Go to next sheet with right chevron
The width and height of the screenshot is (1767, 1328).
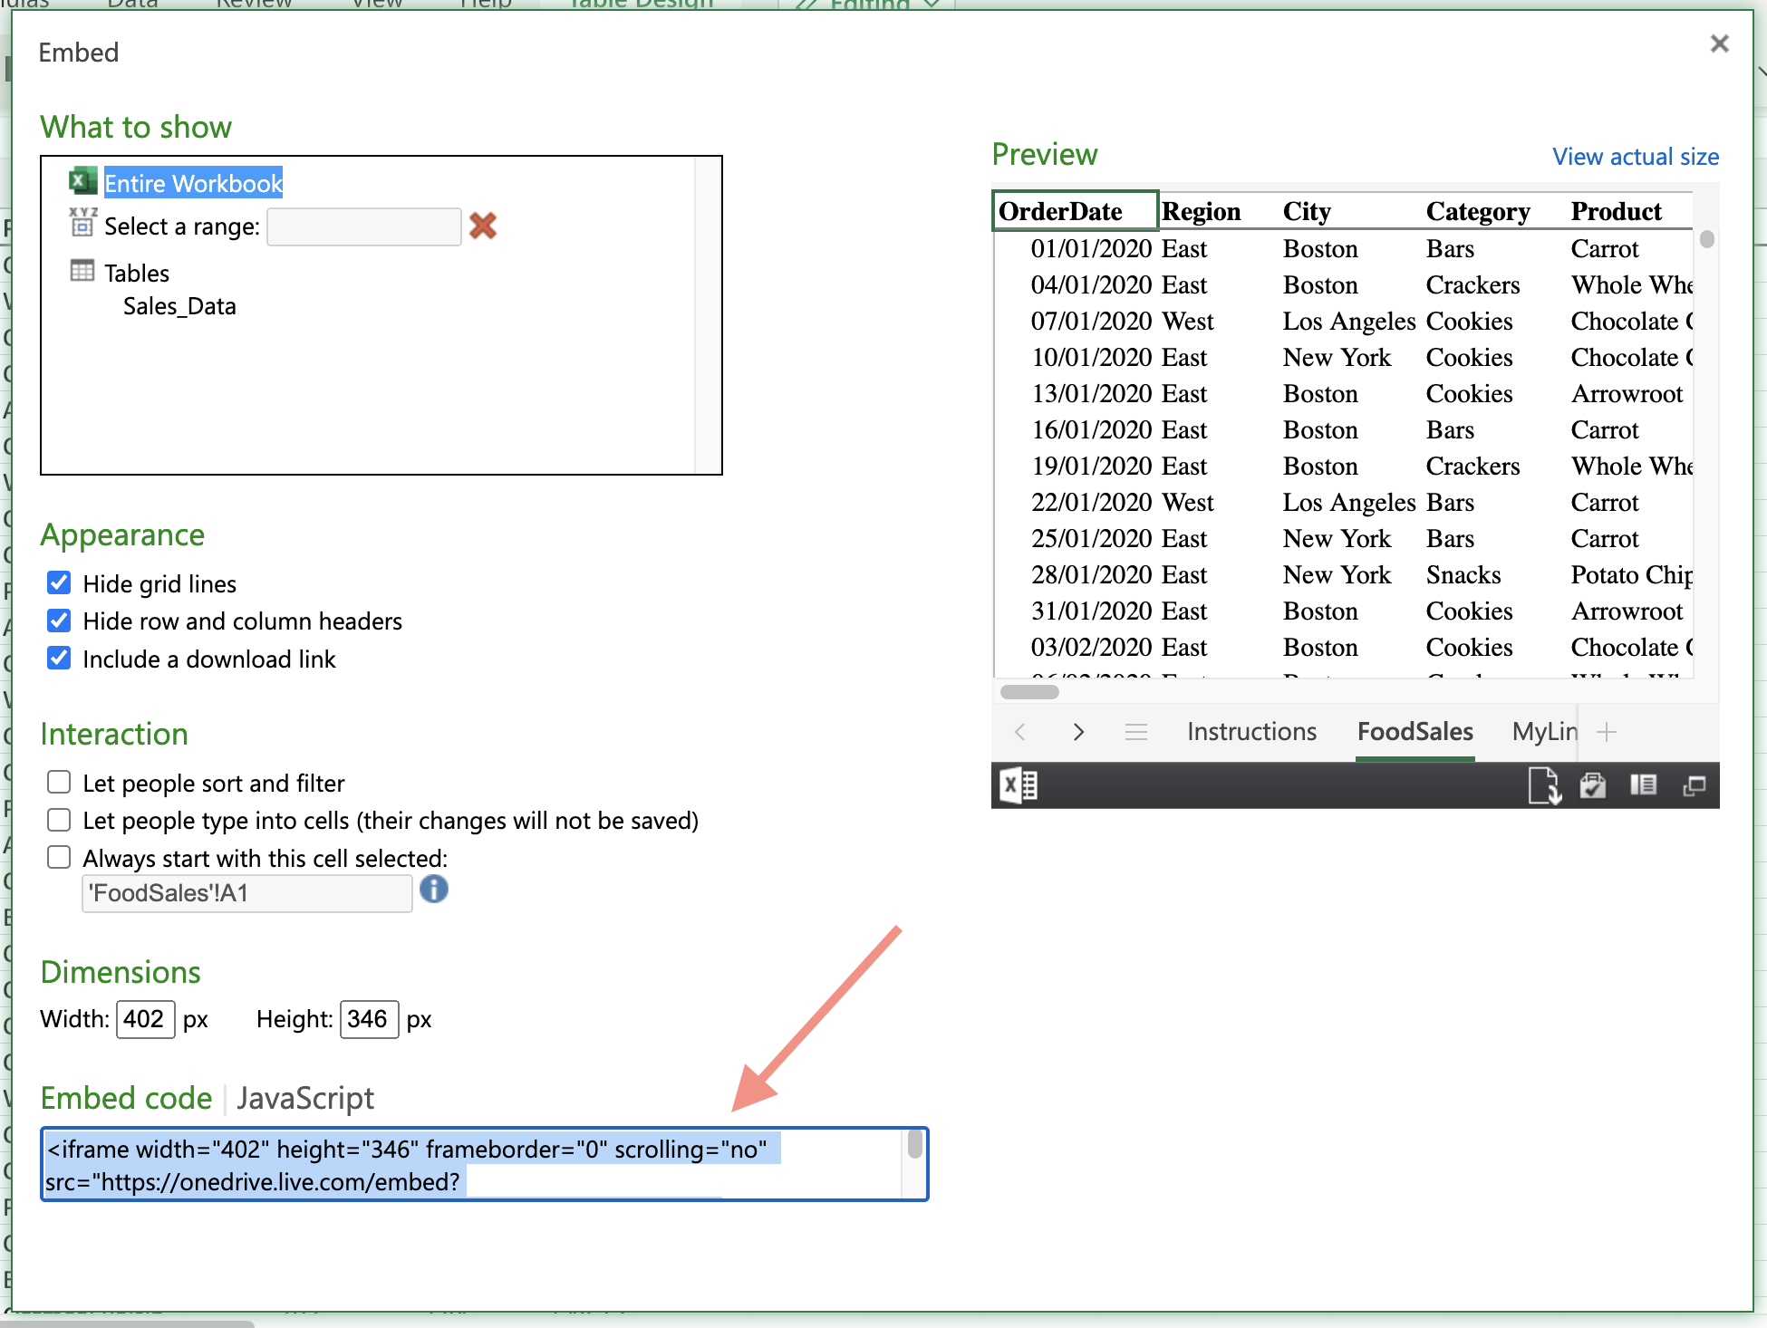point(1078,732)
